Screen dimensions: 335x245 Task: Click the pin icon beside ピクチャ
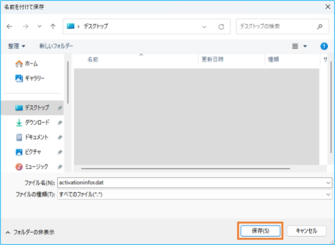[x=60, y=152]
